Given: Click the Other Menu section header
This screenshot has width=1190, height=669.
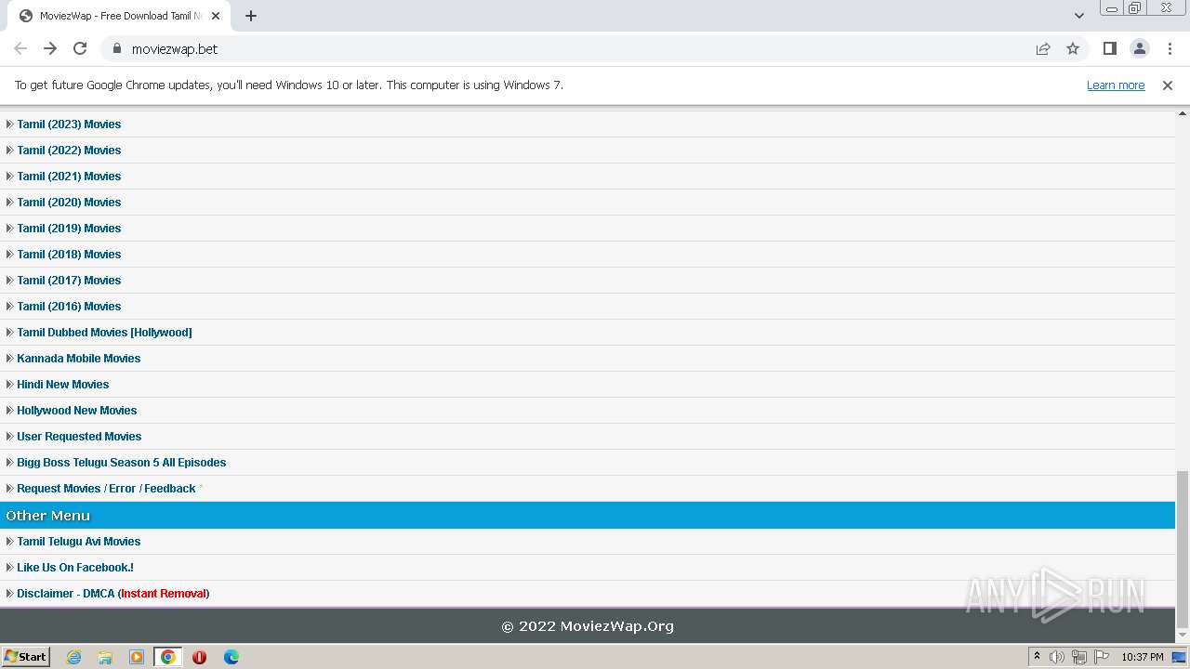Looking at the screenshot, I should 588,515.
